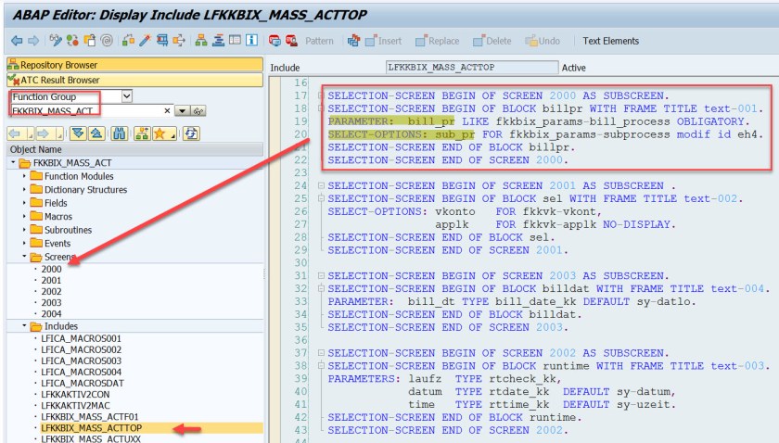Click the Collapse All Nodes icon

96,133
